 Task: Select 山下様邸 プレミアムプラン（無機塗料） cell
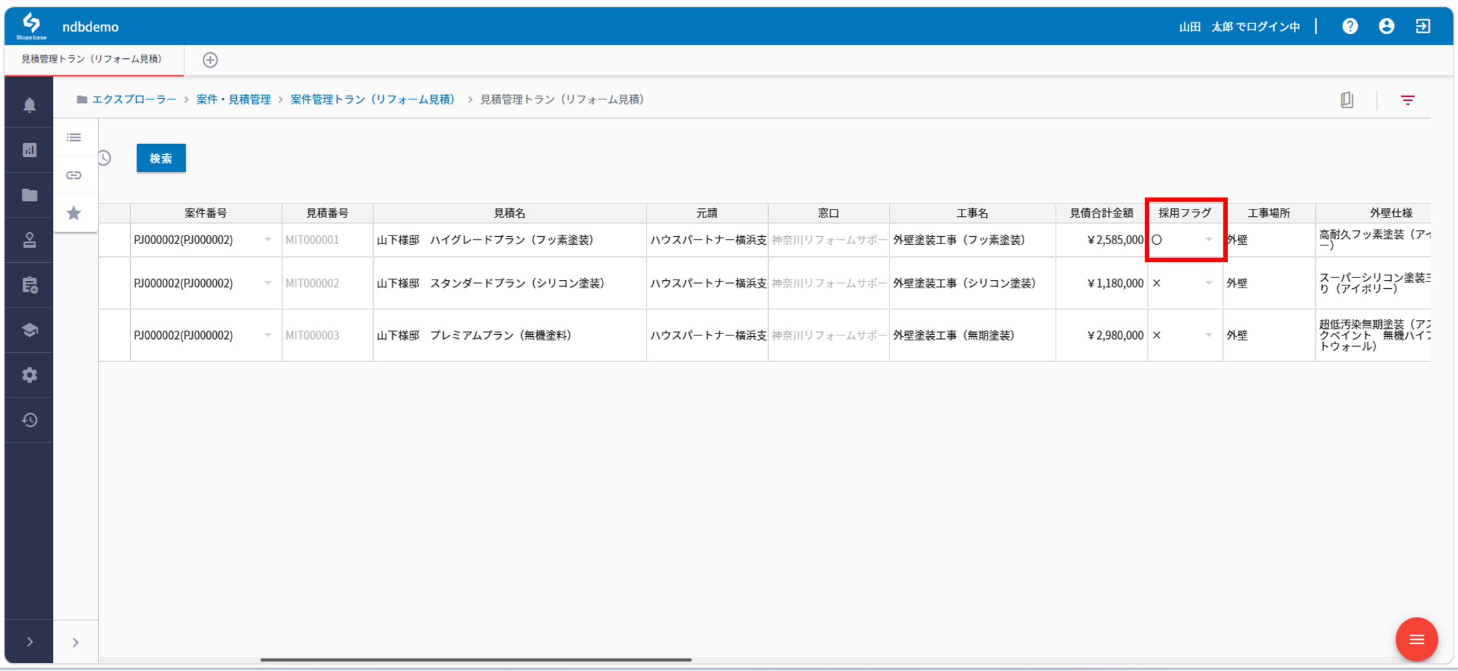pos(509,335)
